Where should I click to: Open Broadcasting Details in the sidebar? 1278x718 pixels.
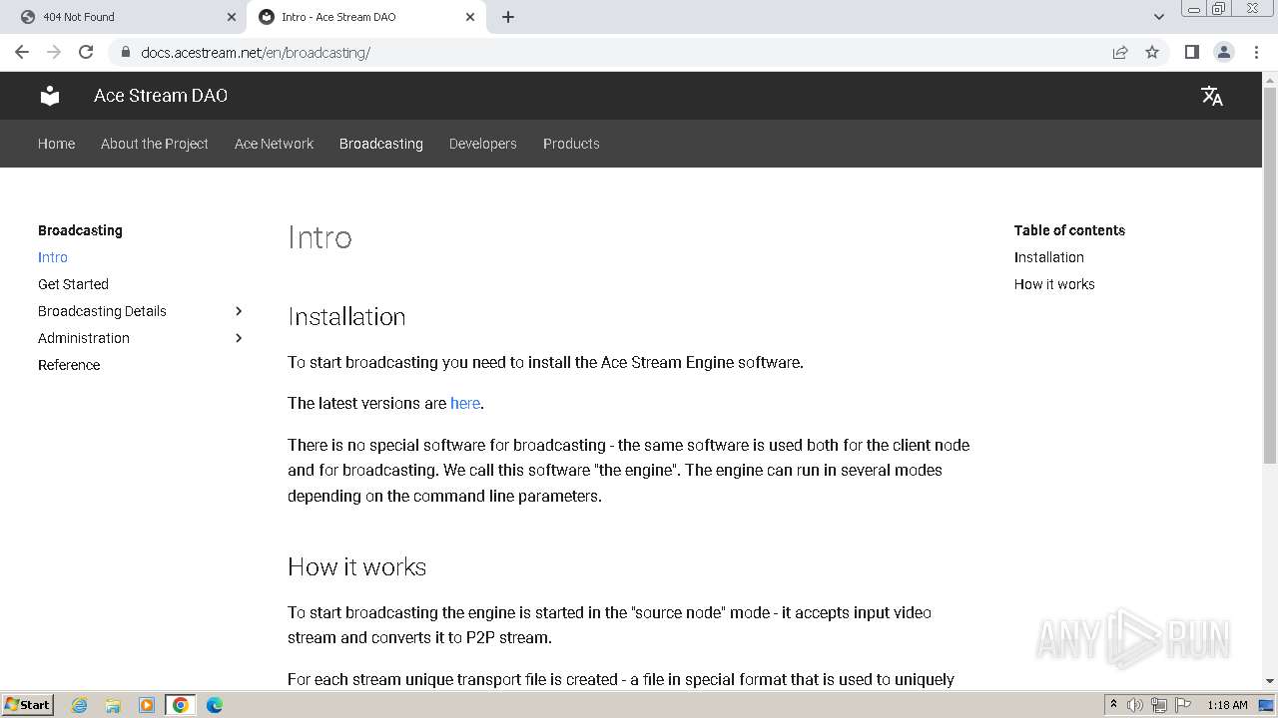pyautogui.click(x=102, y=311)
